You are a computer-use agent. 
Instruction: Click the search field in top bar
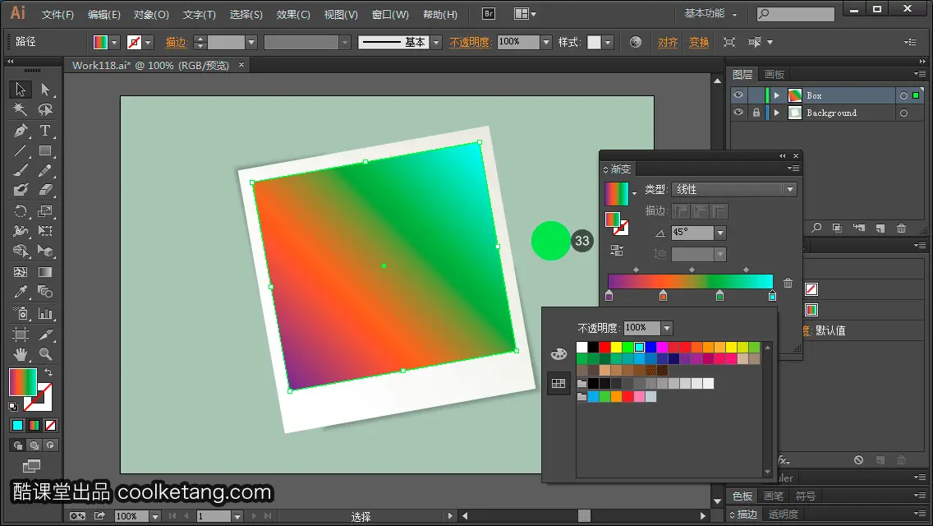coord(796,14)
